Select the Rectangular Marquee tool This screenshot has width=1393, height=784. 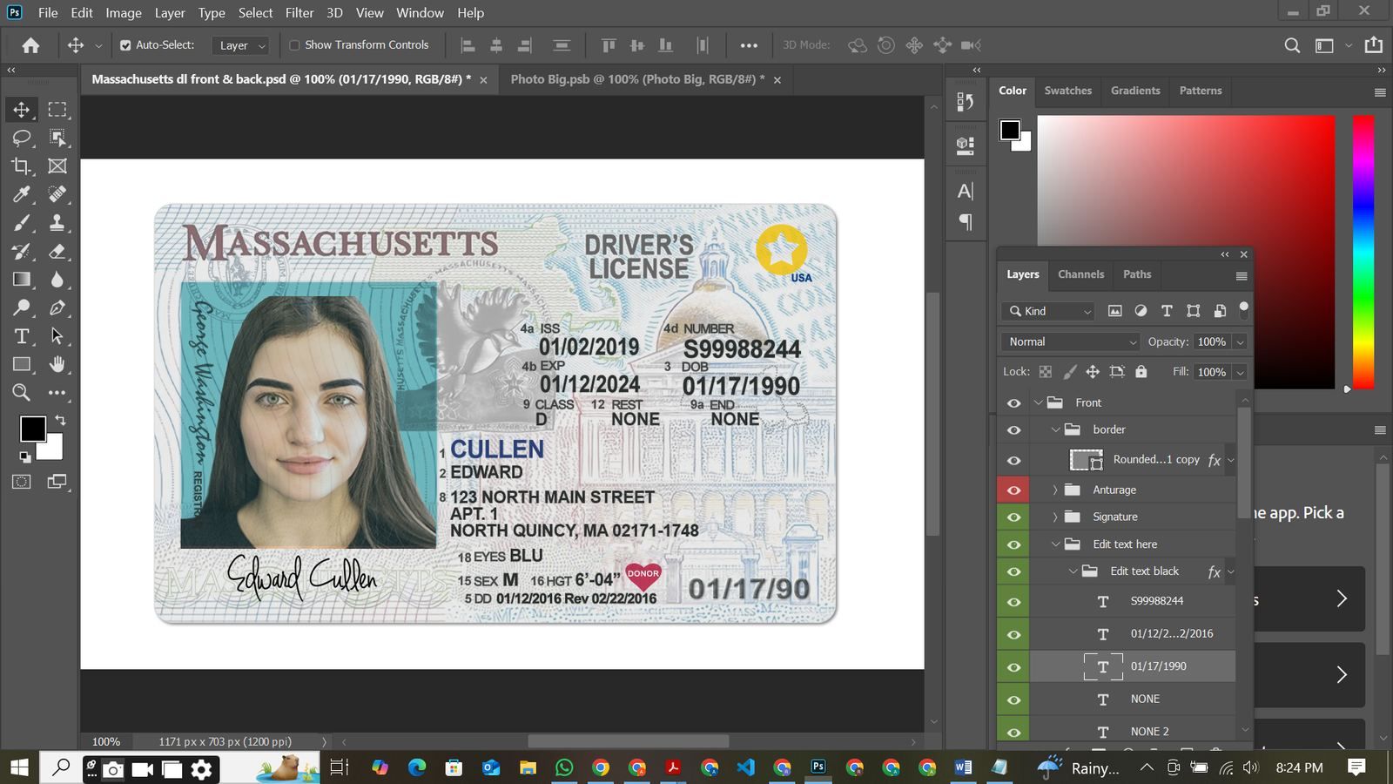point(57,110)
